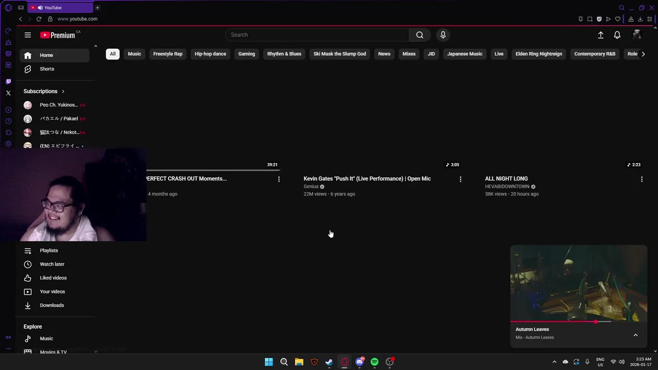Screen dimensions: 658x370
Task: Open the X icon in the Opera sidebar
Action: click(8, 93)
